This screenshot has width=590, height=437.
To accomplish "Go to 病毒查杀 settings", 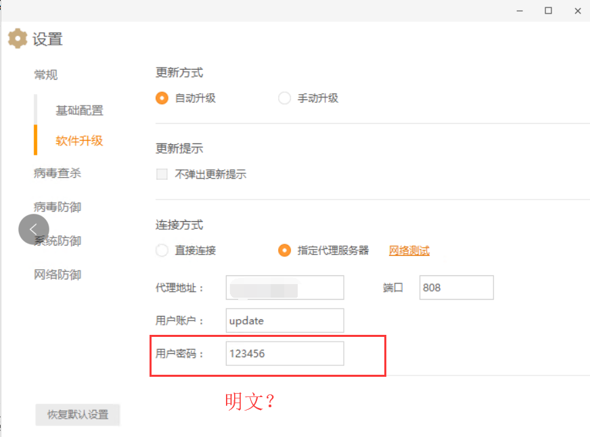I will [57, 173].
